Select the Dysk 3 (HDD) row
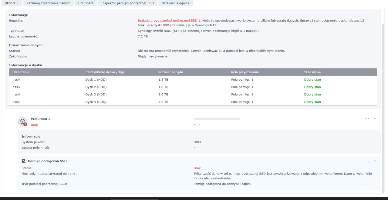This screenshot has height=200, width=388. click(193, 95)
